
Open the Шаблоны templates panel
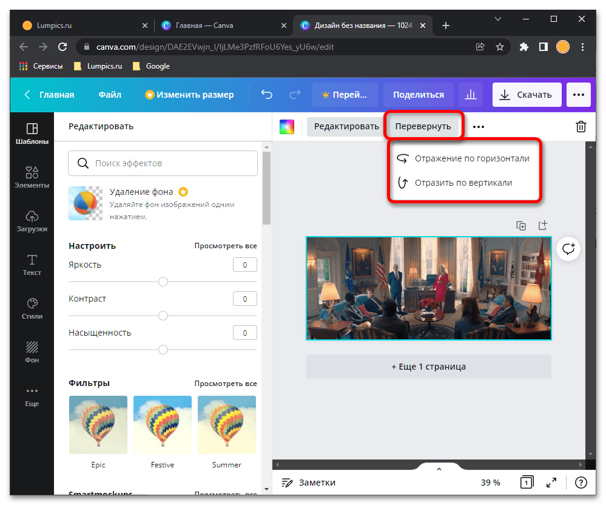pyautogui.click(x=32, y=134)
